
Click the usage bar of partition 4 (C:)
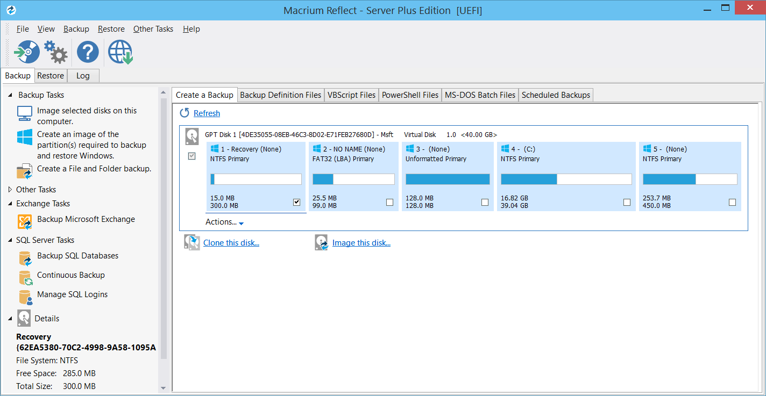(565, 178)
